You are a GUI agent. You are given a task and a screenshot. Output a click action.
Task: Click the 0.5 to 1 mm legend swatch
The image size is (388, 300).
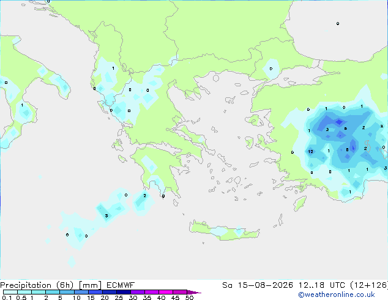pyautogui.click(x=24, y=292)
